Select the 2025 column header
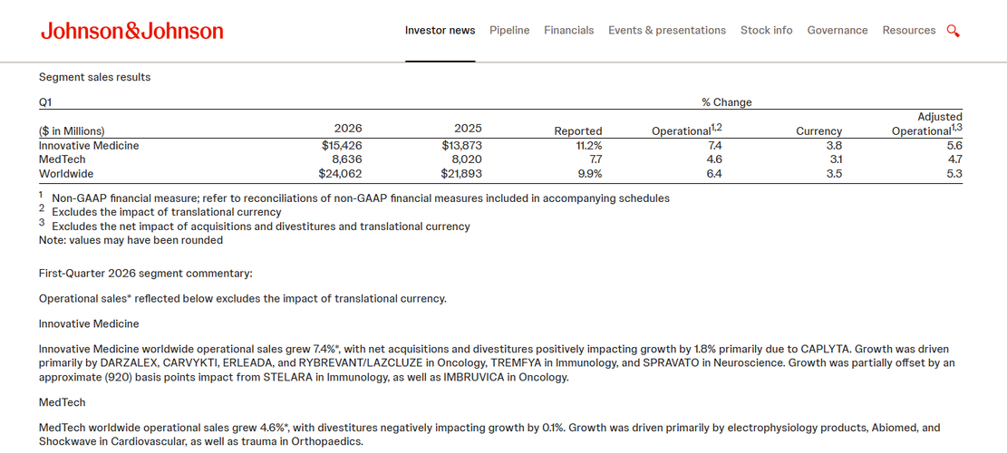 [468, 129]
